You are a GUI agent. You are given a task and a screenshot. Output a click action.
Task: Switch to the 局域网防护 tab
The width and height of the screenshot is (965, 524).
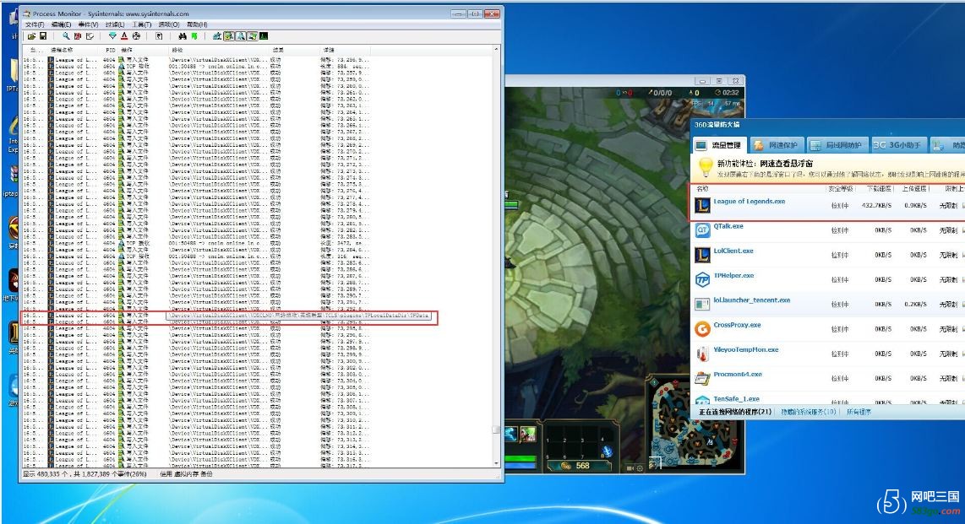[x=837, y=145]
